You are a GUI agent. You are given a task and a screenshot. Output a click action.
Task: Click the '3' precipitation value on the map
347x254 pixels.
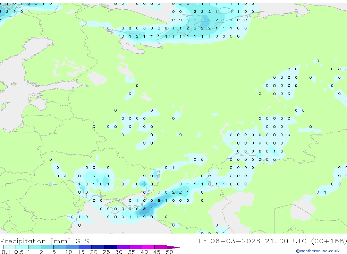(x=144, y=184)
